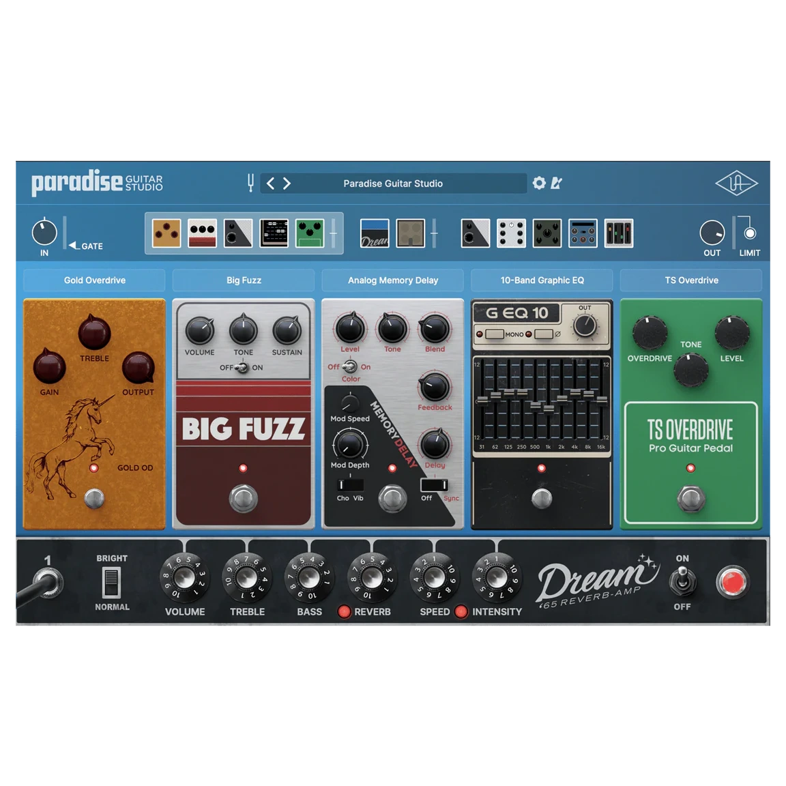Go to the previous preset arrow
This screenshot has width=786, height=786.
tap(270, 184)
